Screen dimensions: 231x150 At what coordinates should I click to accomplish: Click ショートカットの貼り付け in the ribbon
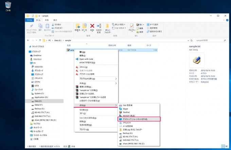62,31
